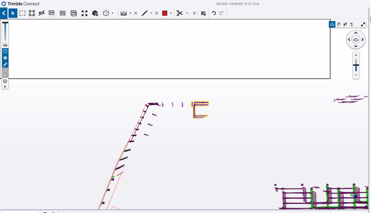The image size is (371, 213).
Task: Click the yellow-highlighted C-shaped model part
Action: pos(200,110)
